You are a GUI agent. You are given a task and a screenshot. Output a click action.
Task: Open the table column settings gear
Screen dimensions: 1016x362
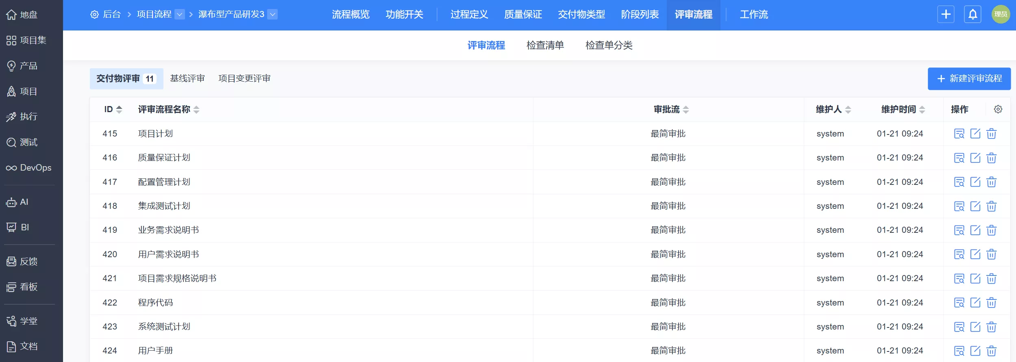pos(998,109)
